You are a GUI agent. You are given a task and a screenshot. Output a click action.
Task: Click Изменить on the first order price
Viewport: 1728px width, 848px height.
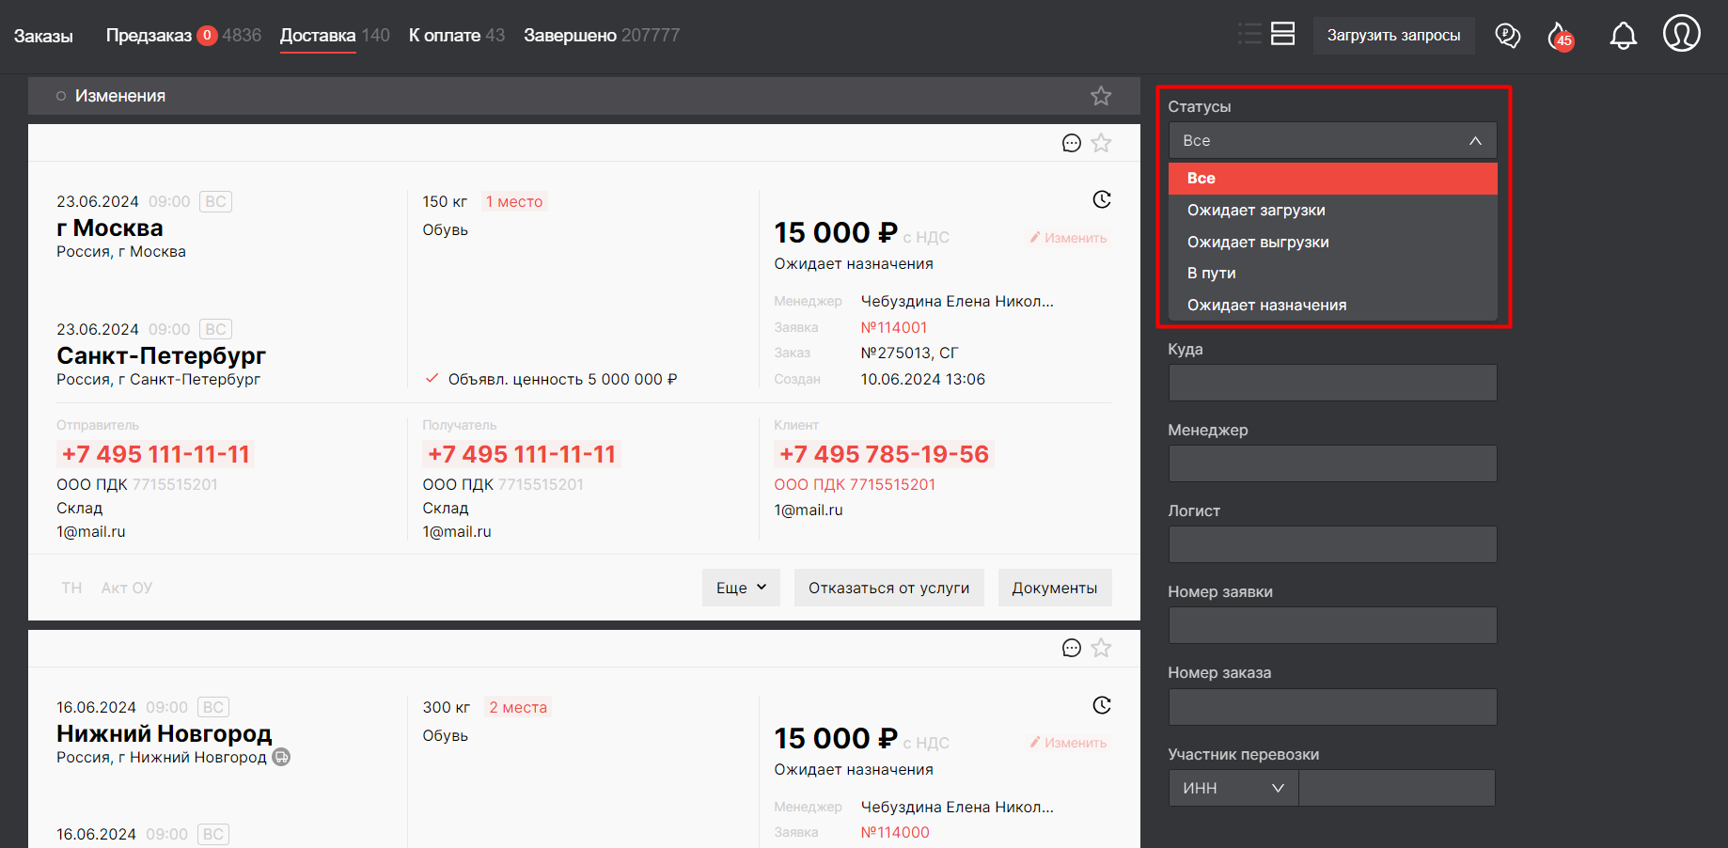tap(1068, 238)
